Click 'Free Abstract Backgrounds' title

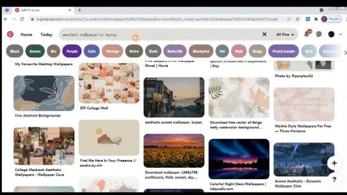(37, 115)
